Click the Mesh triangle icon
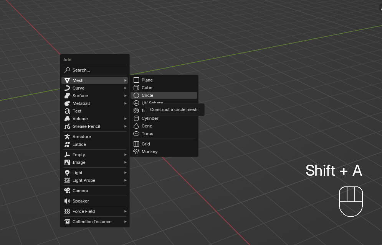 67,80
